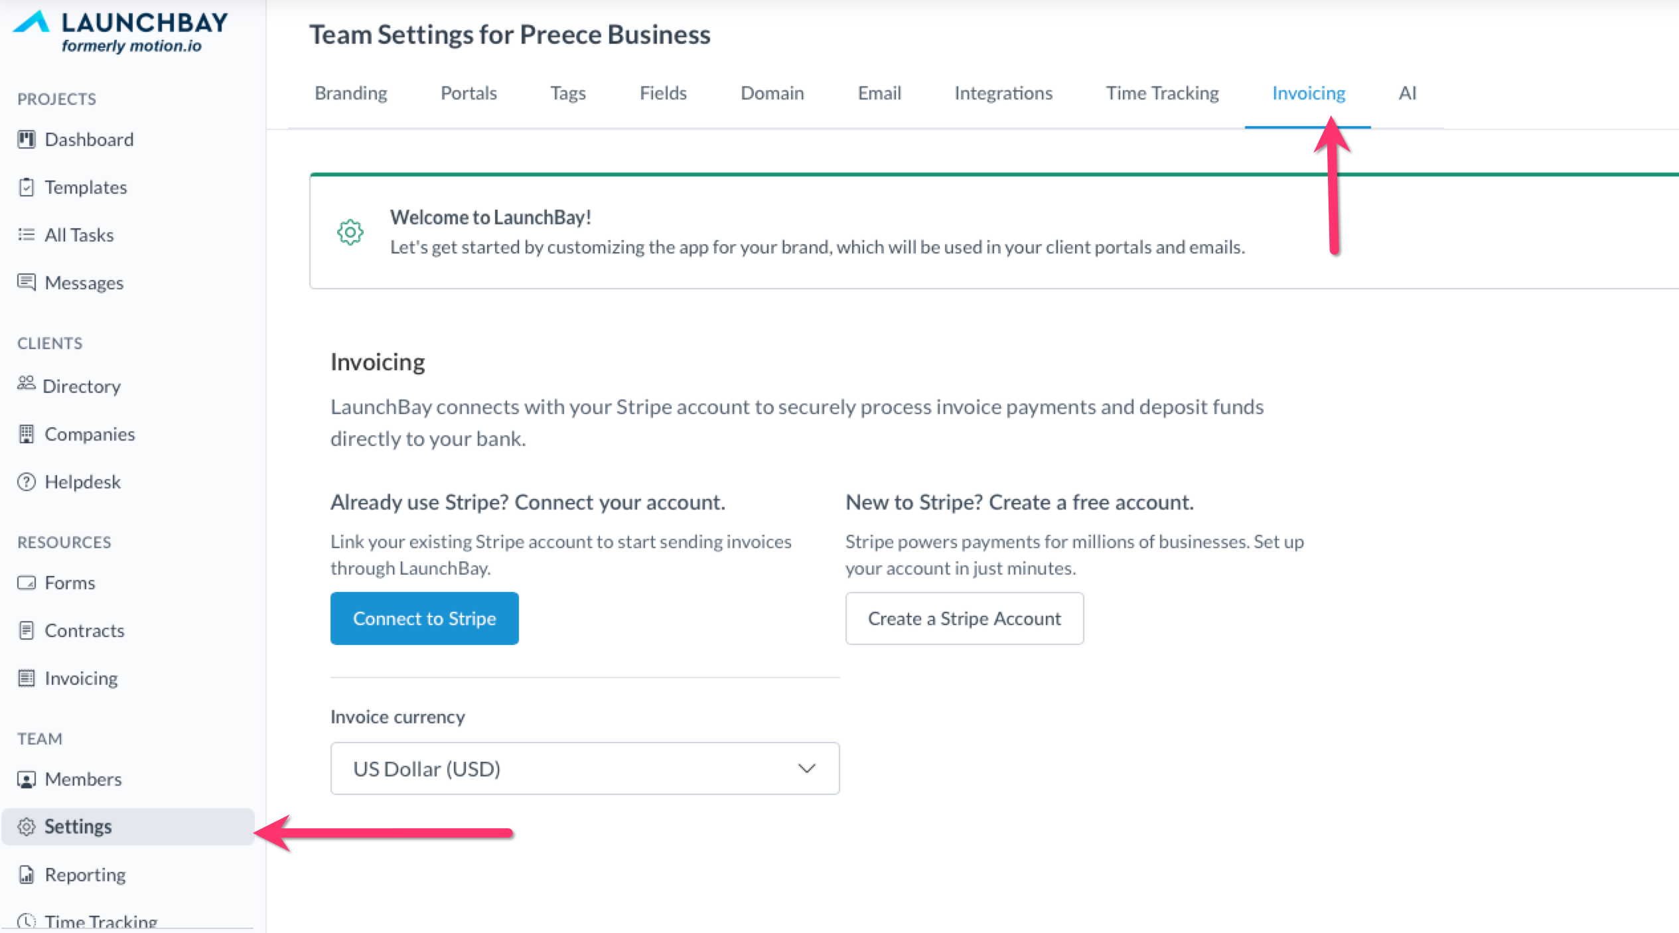Open the Invoice currency dropdown

click(584, 768)
